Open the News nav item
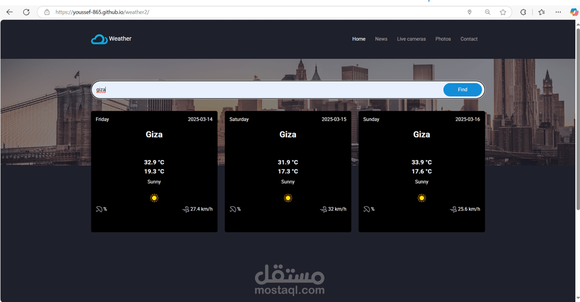The width and height of the screenshot is (580, 302). 381,39
